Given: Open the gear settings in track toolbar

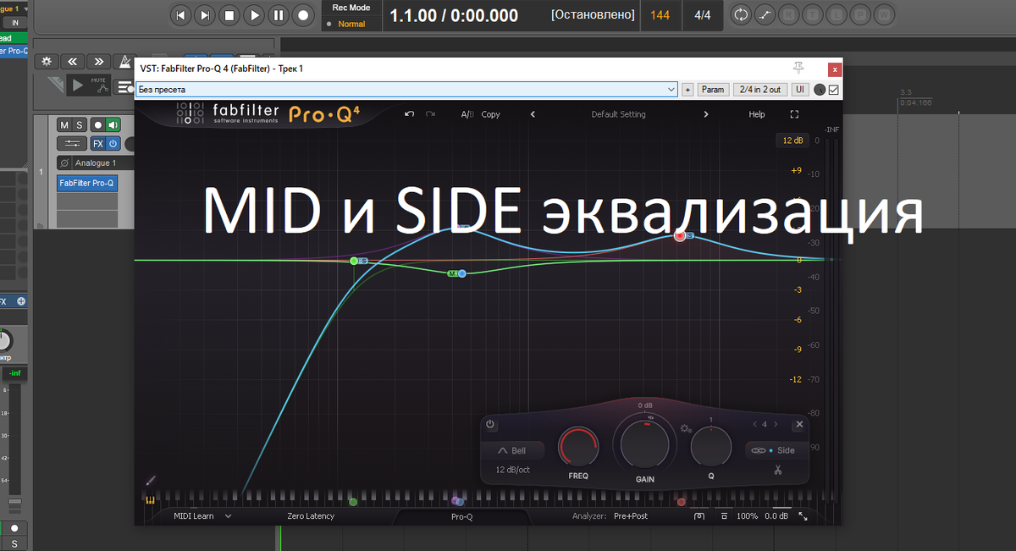Looking at the screenshot, I should pyautogui.click(x=47, y=61).
